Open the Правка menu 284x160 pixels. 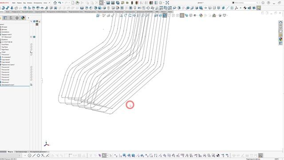(19, 3)
